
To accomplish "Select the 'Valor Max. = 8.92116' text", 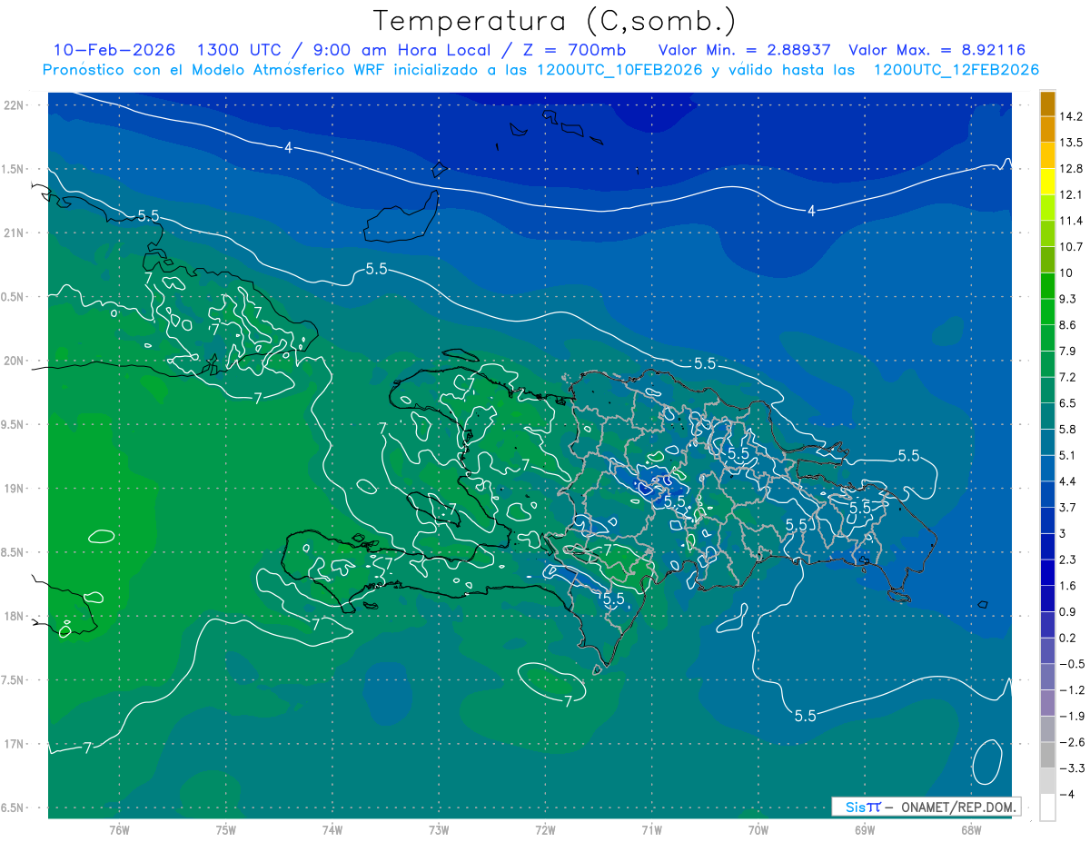I will point(936,50).
